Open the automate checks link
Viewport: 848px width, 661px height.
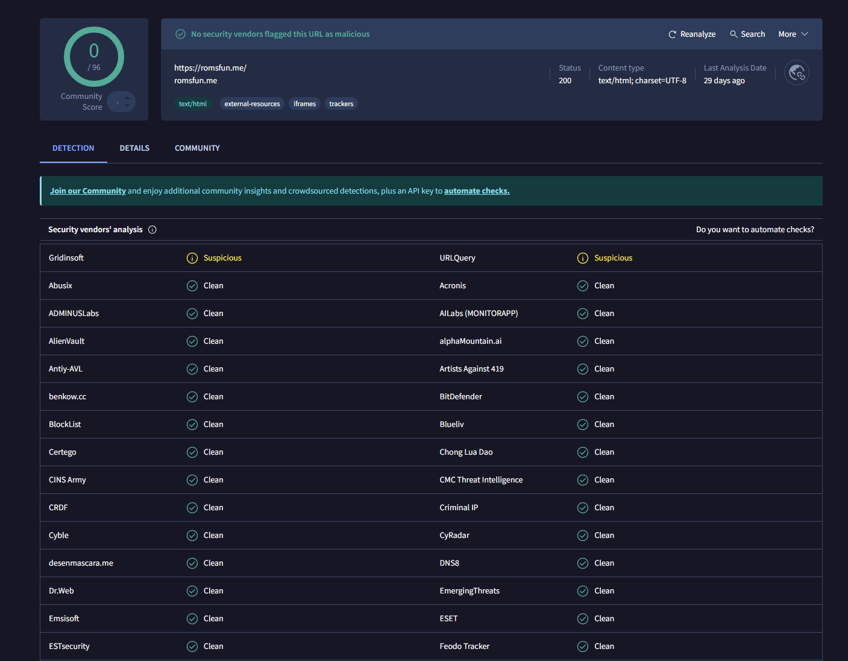[477, 191]
